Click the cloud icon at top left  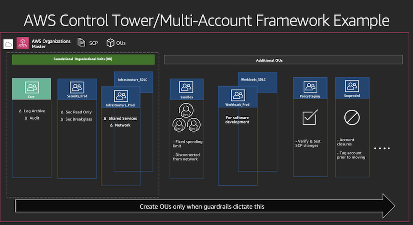click(8, 44)
